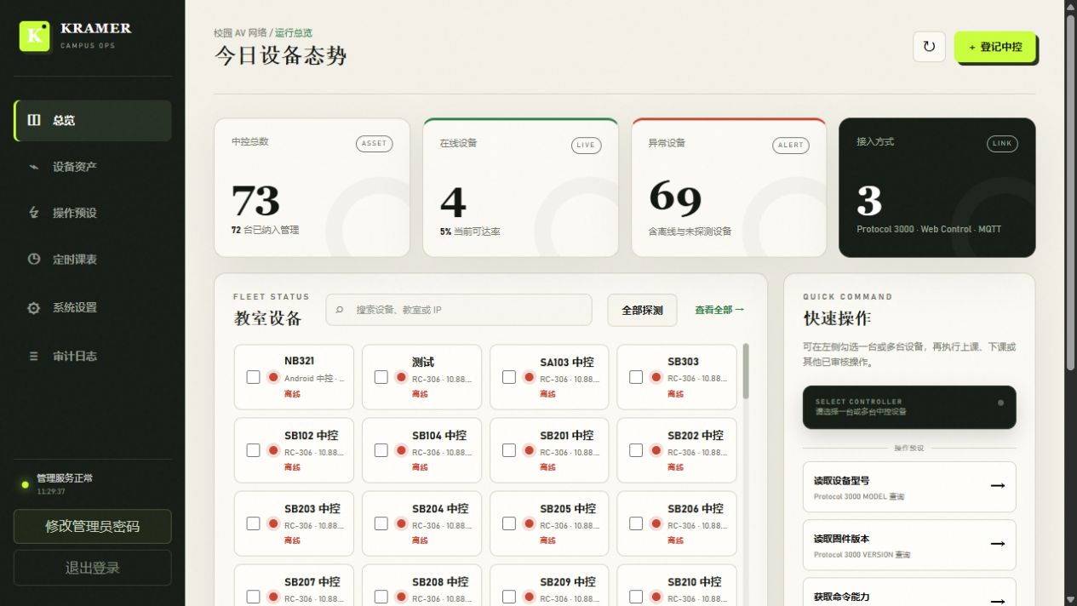This screenshot has width=1077, height=606.
Task: Check the SB201 中控 checkbox
Action: [508, 450]
